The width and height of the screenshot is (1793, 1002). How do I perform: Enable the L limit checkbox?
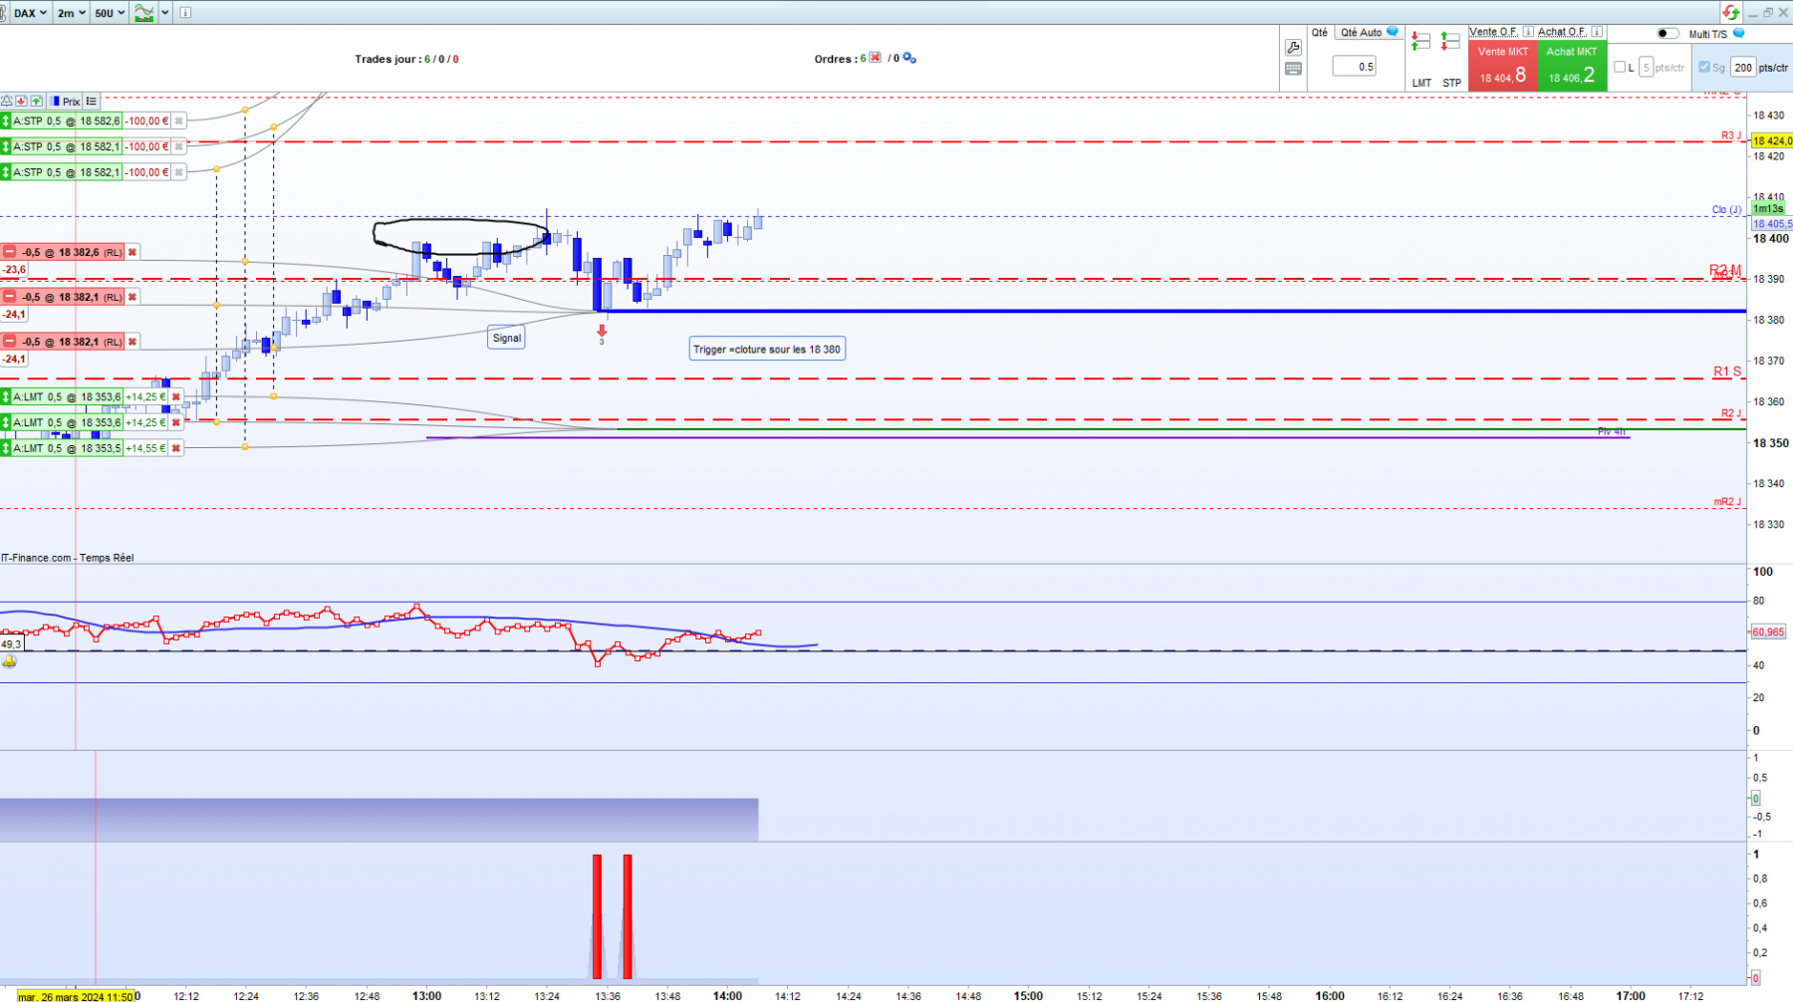pyautogui.click(x=1620, y=67)
